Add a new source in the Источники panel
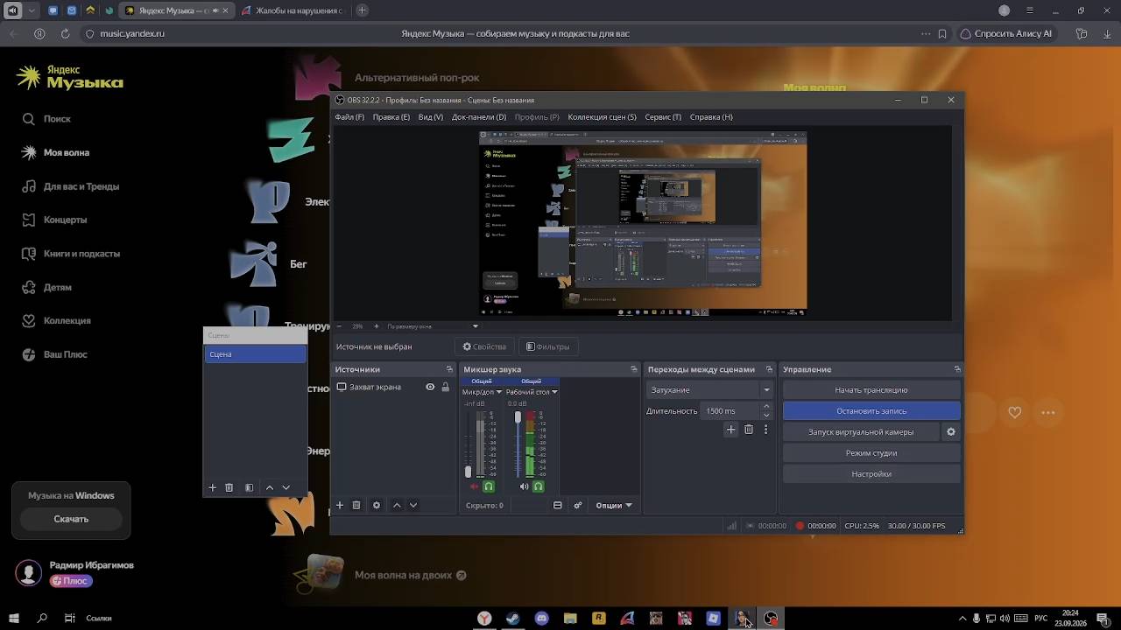The image size is (1121, 630). click(x=340, y=505)
